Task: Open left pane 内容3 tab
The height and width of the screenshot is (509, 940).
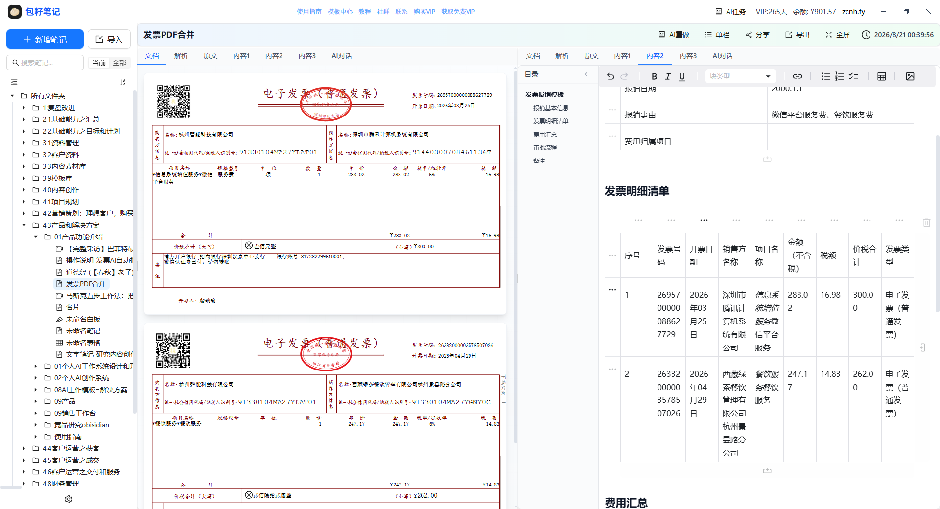Action: tap(307, 56)
